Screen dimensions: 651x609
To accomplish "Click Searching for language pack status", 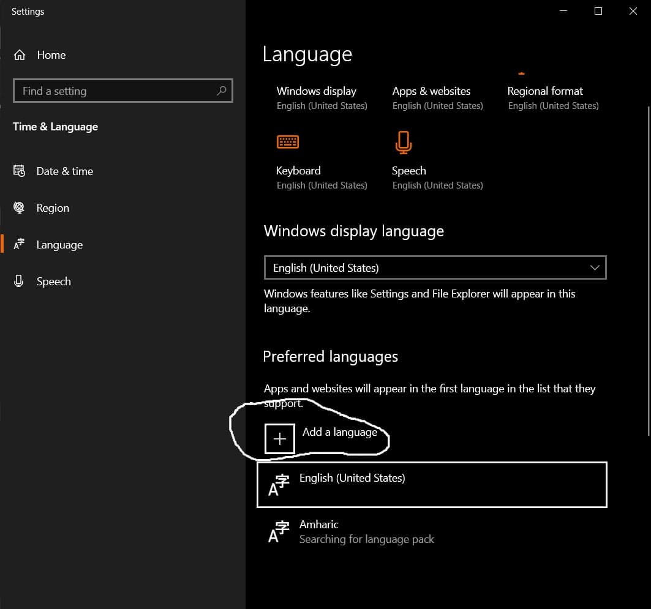I will pyautogui.click(x=367, y=539).
